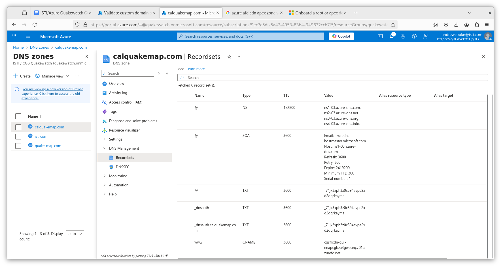Focus the recordsets Search field
Image resolution: width=501 pixels, height=267 pixels.
click(332, 77)
